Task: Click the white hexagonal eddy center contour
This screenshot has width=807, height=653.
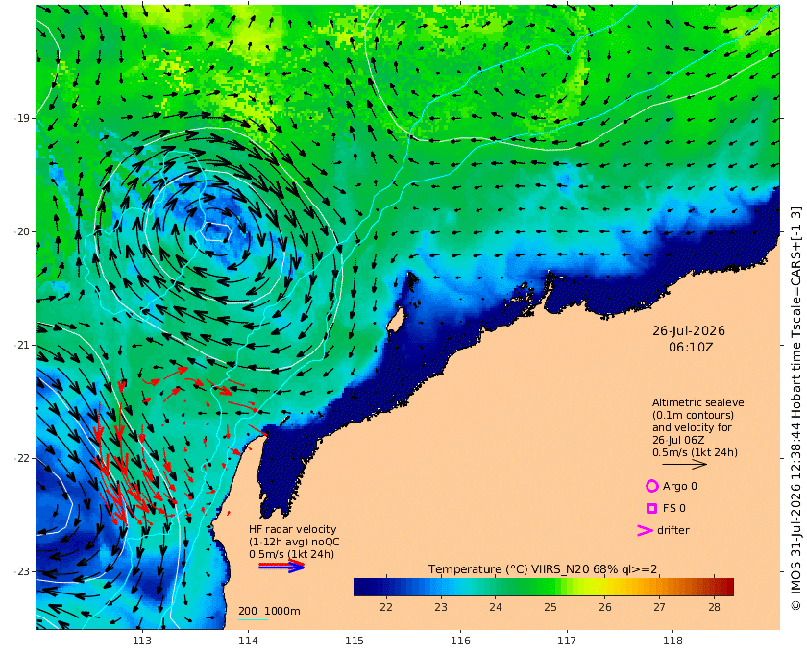Action: coord(215,232)
